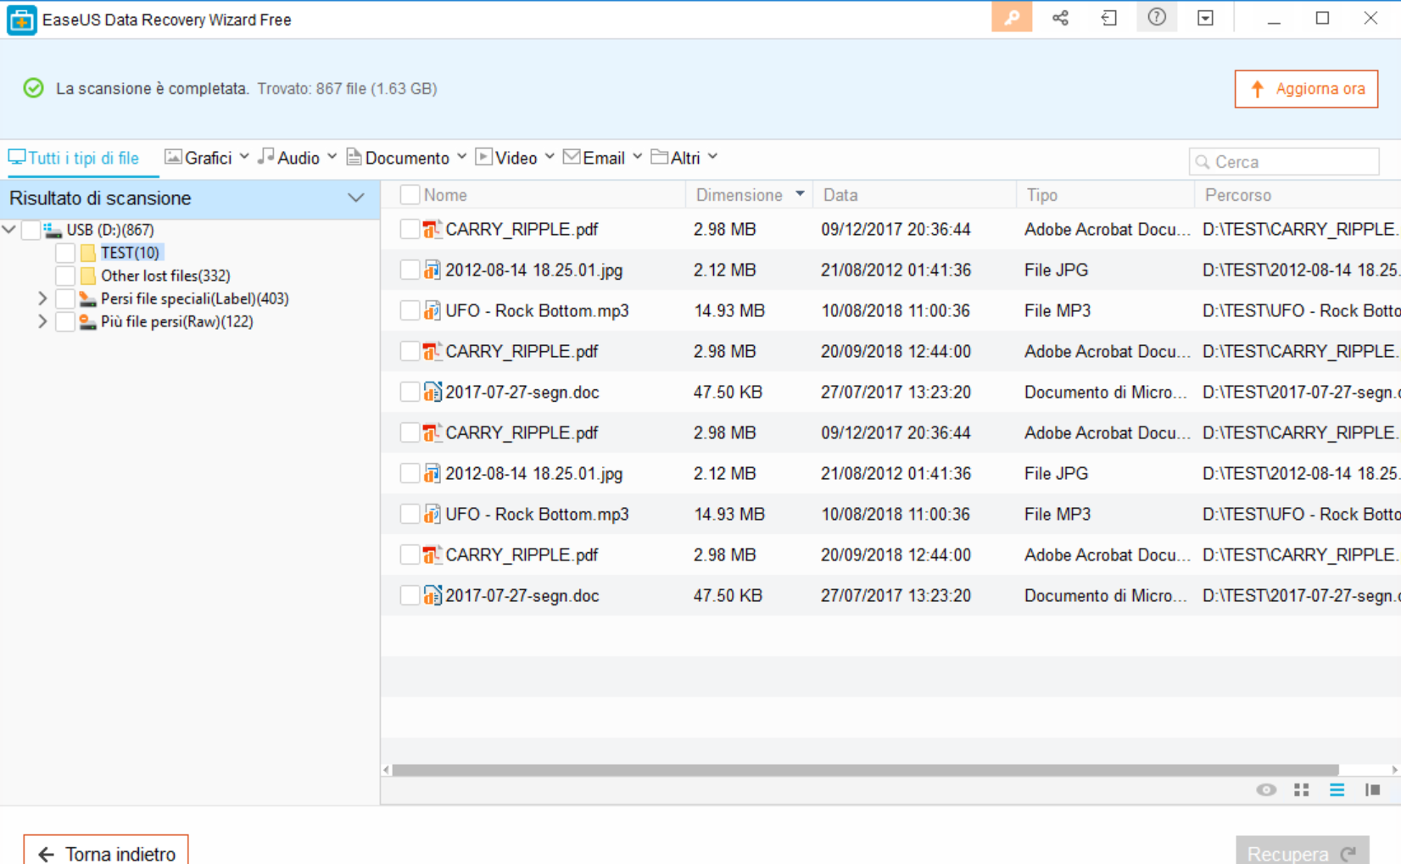
Task: Click the 14.93 MB size of first UFO row
Action: pos(729,310)
